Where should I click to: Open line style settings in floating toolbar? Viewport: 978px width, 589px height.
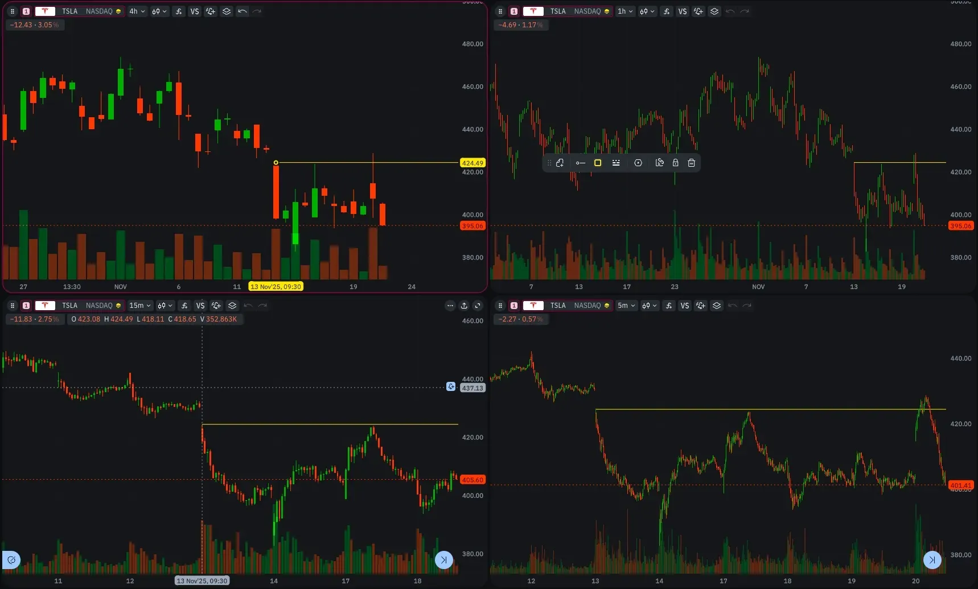[x=616, y=163]
